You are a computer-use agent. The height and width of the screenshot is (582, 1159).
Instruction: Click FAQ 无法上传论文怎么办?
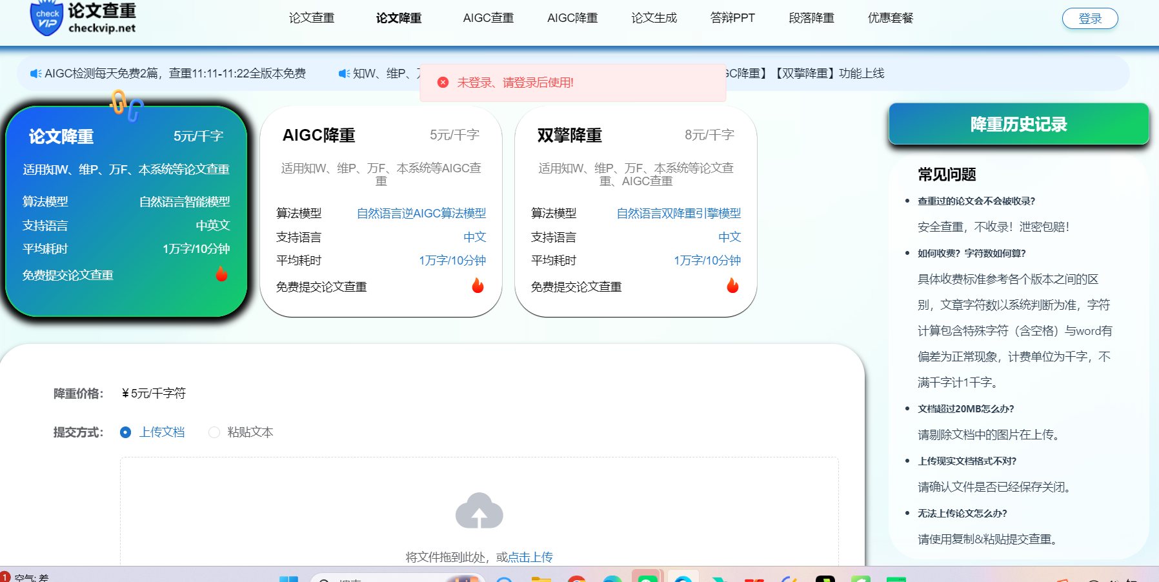coord(963,514)
